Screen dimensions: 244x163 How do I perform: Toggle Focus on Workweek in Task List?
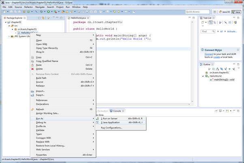click(x=220, y=23)
